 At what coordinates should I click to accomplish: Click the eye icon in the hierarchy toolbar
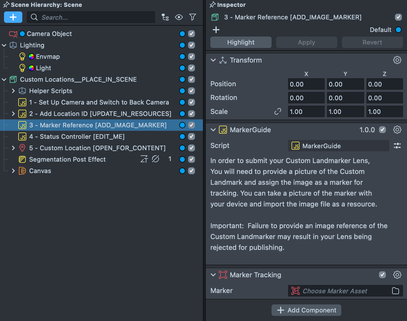(179, 17)
